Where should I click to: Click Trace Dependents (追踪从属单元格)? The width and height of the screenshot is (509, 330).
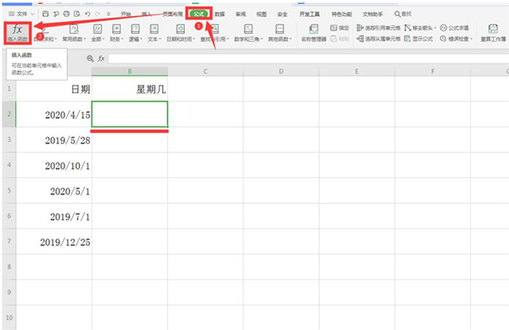378,39
